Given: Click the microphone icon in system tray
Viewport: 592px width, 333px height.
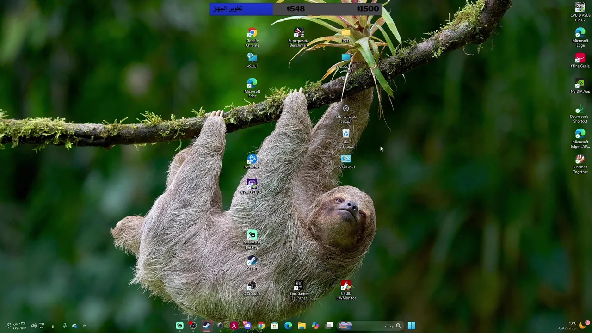Looking at the screenshot, I should pyautogui.click(x=64, y=326).
